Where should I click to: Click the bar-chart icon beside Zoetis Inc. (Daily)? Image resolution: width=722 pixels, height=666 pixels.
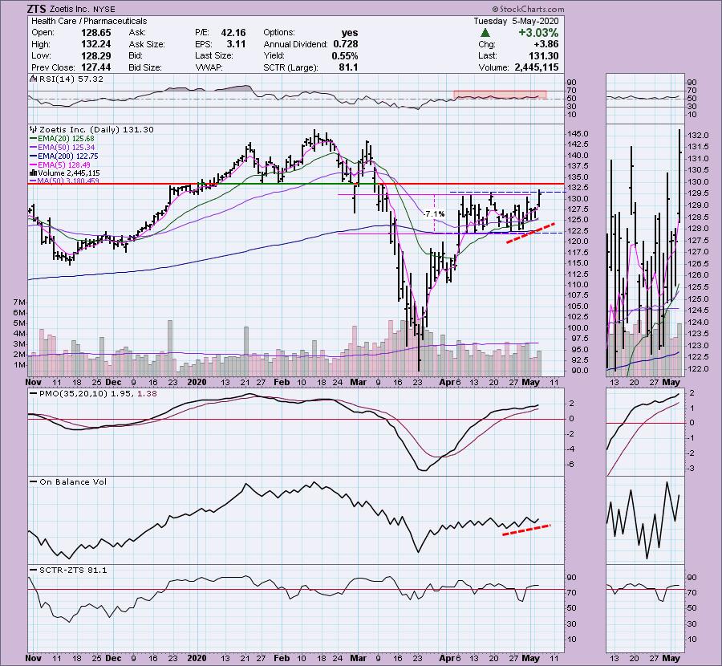pyautogui.click(x=34, y=130)
